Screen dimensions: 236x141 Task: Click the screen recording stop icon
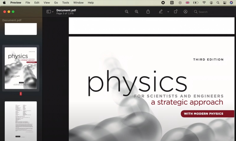pyautogui.click(x=163, y=3)
